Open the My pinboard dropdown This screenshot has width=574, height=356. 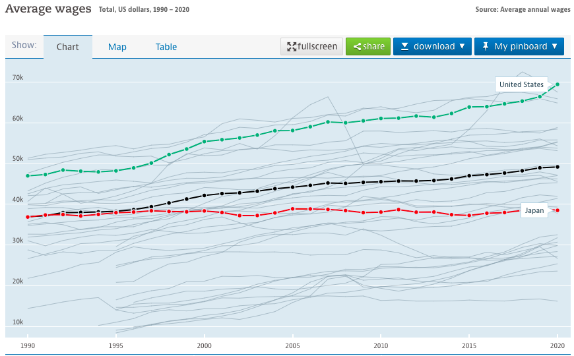point(519,46)
